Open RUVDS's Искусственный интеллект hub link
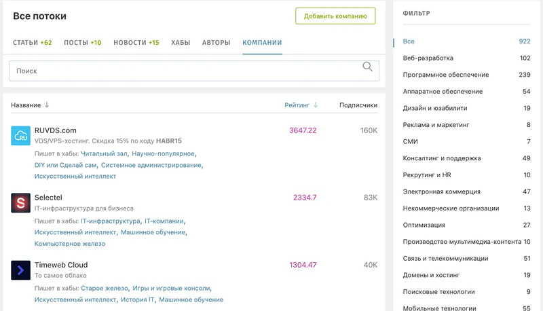543x311 pixels. (x=75, y=177)
